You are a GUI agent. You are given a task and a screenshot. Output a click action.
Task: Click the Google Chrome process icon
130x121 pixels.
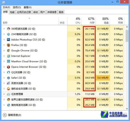point(9,50)
